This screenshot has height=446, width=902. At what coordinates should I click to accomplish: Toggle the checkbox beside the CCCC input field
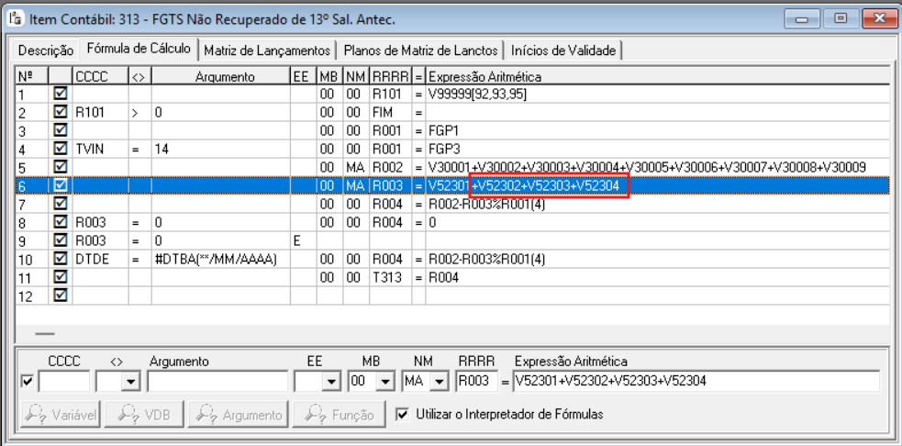click(x=27, y=381)
